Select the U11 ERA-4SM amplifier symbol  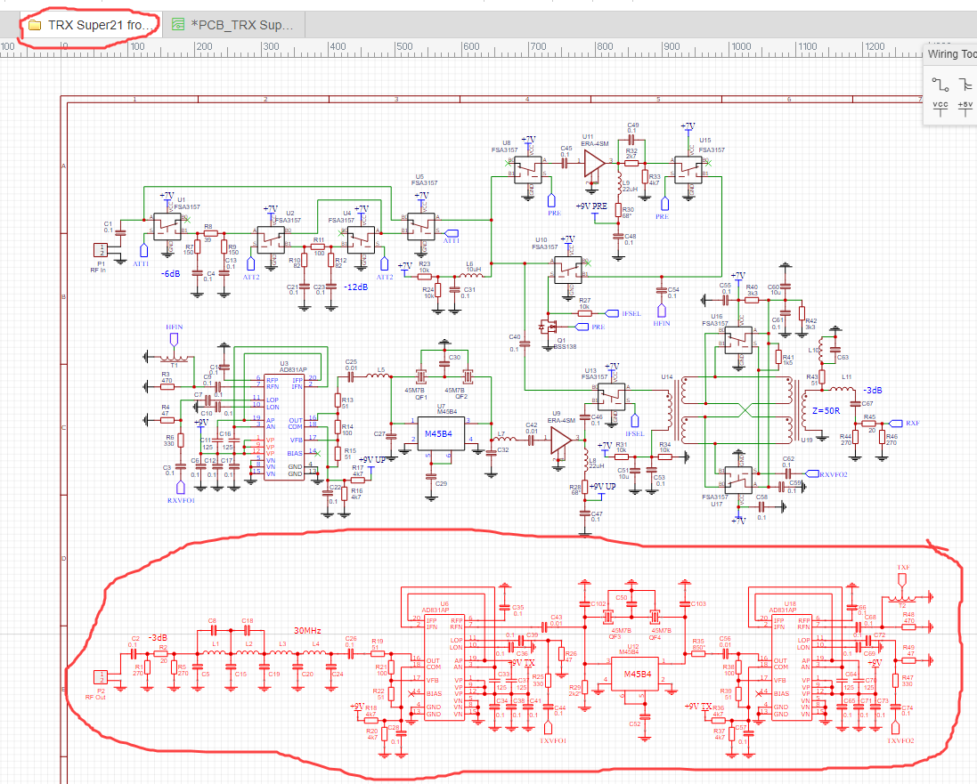[x=594, y=163]
